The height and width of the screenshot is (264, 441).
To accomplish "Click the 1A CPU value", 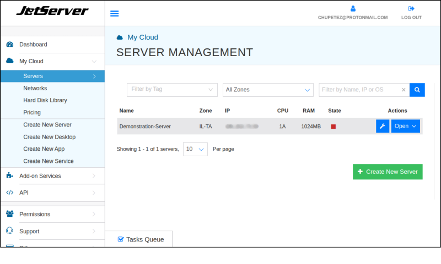I will coord(282,127).
